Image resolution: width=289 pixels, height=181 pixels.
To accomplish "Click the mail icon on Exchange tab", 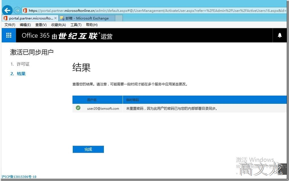I will pos(62,18).
